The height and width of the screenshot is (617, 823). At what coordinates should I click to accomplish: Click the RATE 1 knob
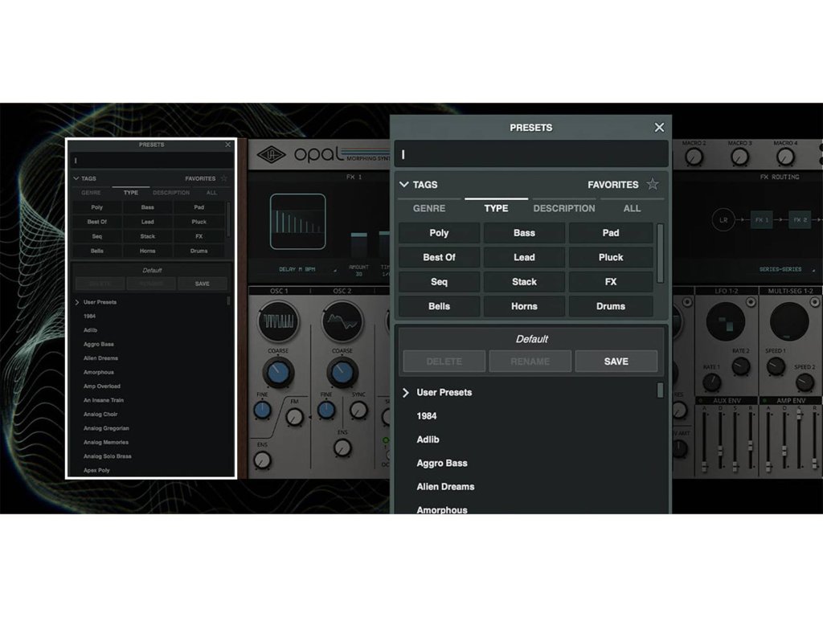click(x=711, y=382)
